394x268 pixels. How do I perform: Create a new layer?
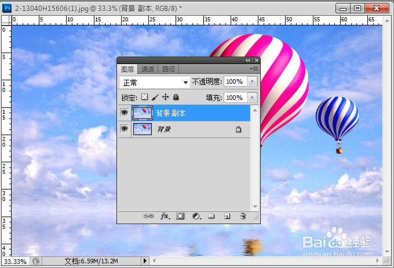[x=227, y=216]
